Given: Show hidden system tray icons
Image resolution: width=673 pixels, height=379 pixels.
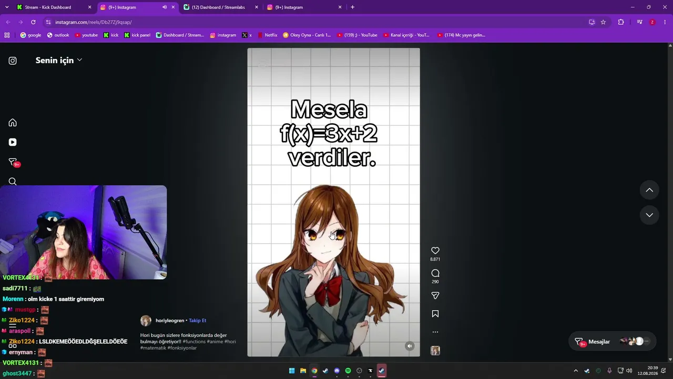Looking at the screenshot, I should click(x=576, y=371).
